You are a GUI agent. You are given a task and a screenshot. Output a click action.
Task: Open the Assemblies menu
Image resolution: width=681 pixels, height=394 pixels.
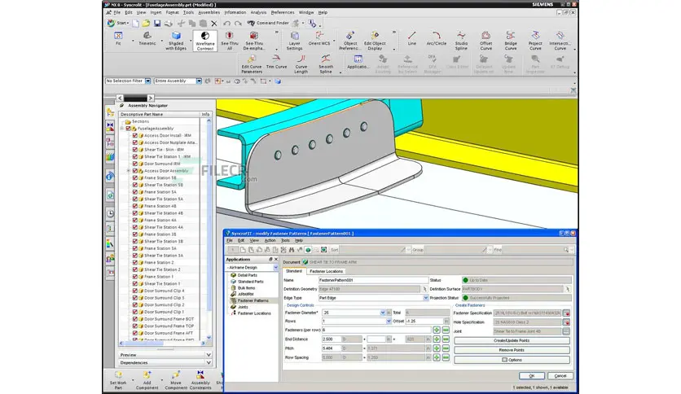(209, 13)
